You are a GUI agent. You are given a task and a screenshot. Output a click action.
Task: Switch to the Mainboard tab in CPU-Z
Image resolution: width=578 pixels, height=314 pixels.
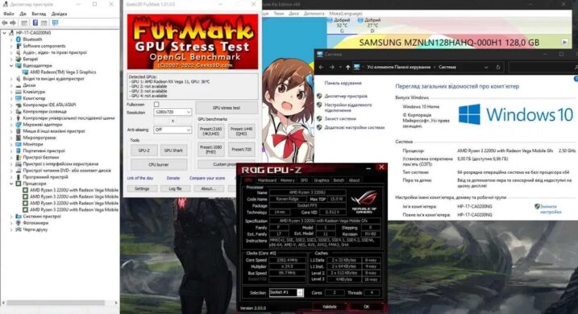[x=267, y=180]
